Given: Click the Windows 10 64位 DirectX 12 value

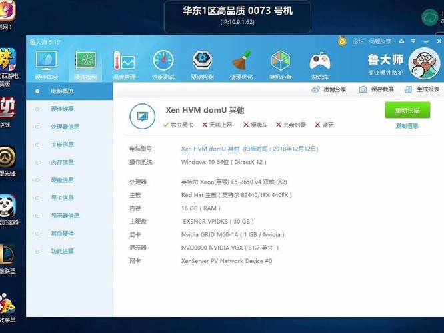Looking at the screenshot, I should coord(224,162).
